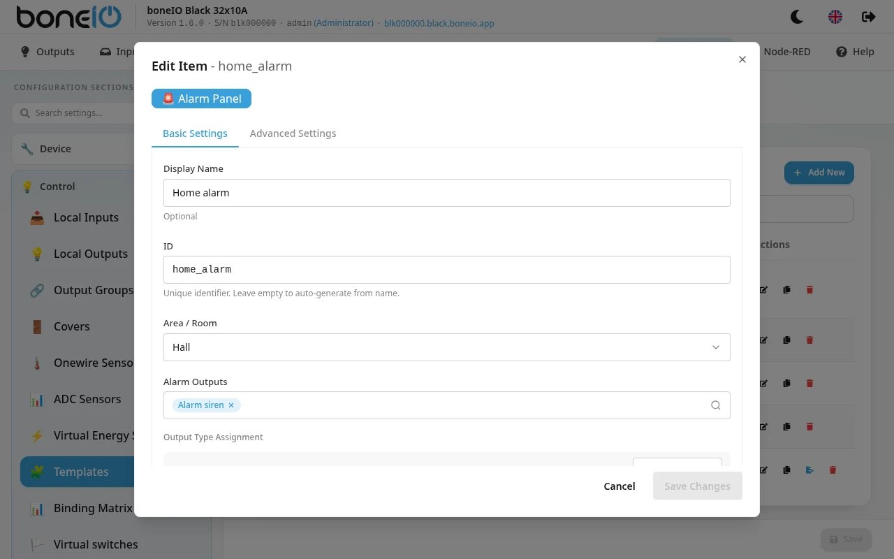Click the Covers door icon
Screen dimensions: 894x559
tap(37, 326)
